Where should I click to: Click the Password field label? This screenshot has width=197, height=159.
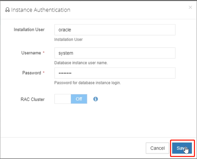tap(32, 73)
